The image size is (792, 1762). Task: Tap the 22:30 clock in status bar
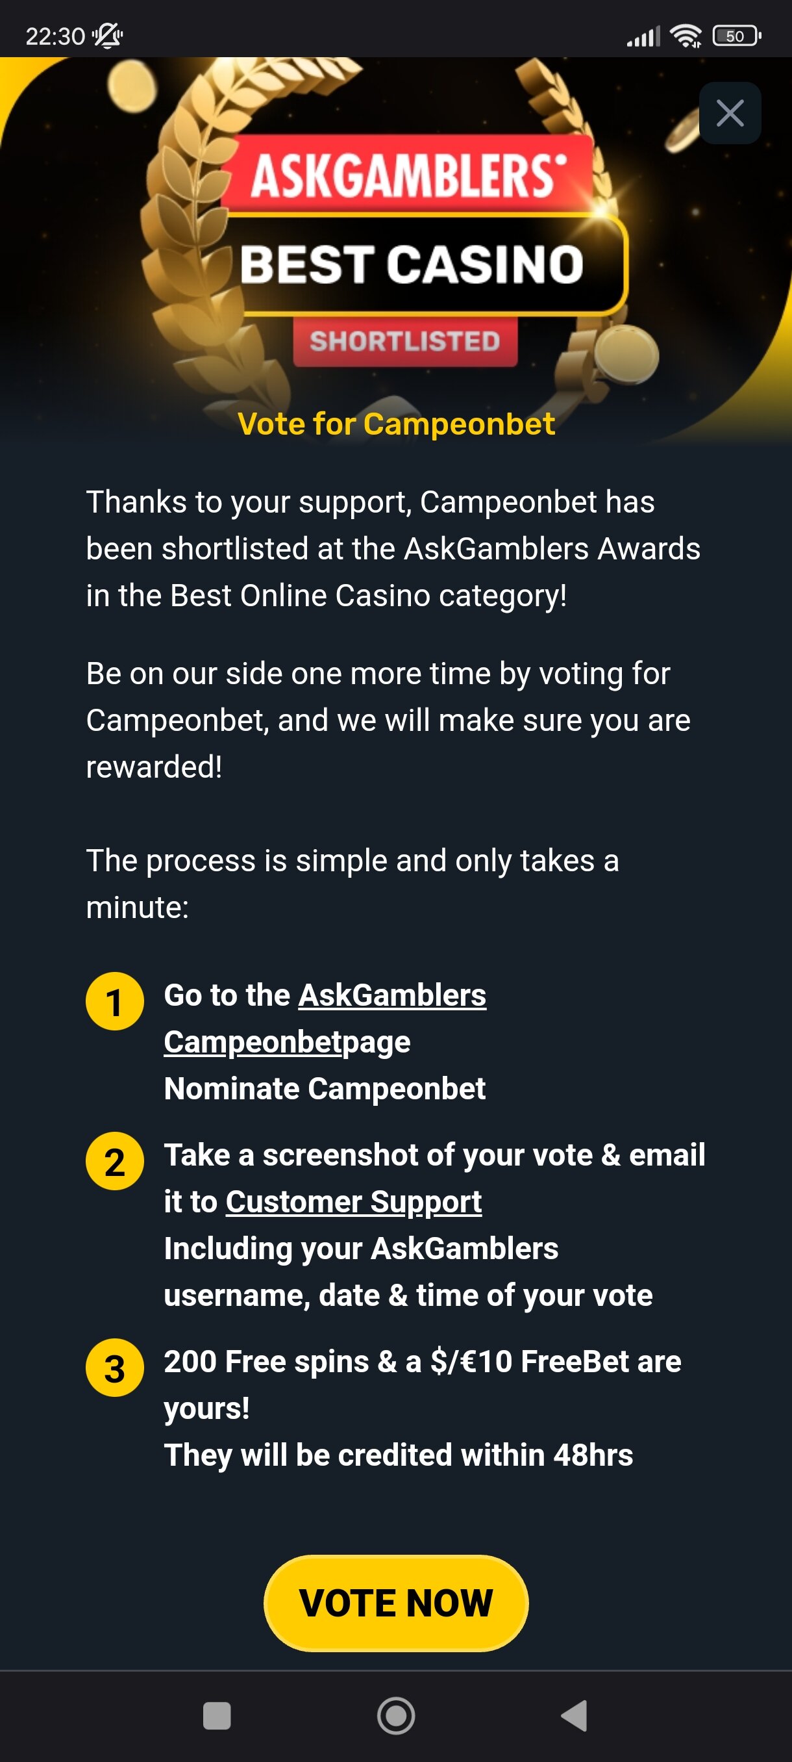[x=55, y=36]
